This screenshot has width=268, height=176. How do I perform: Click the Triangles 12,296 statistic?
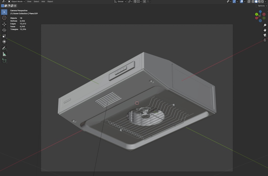[18, 29]
